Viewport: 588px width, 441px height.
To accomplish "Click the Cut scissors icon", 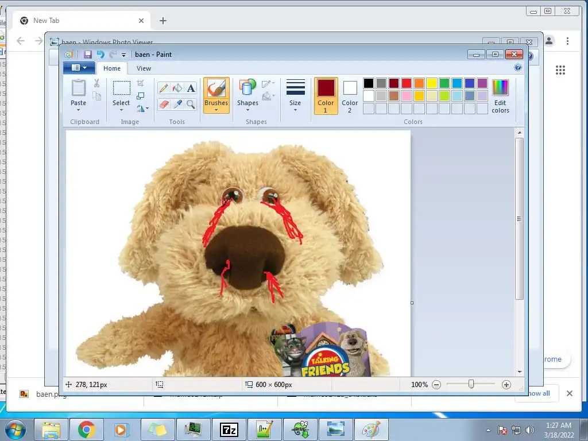I will [96, 83].
